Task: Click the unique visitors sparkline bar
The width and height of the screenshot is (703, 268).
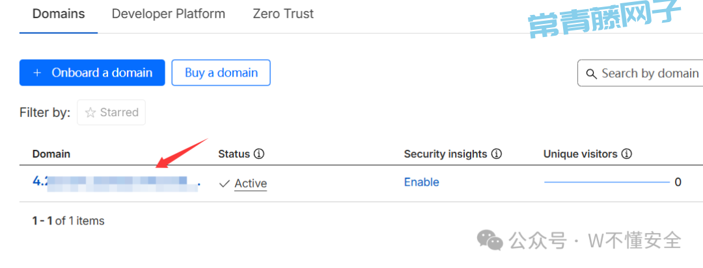Action: (606, 182)
